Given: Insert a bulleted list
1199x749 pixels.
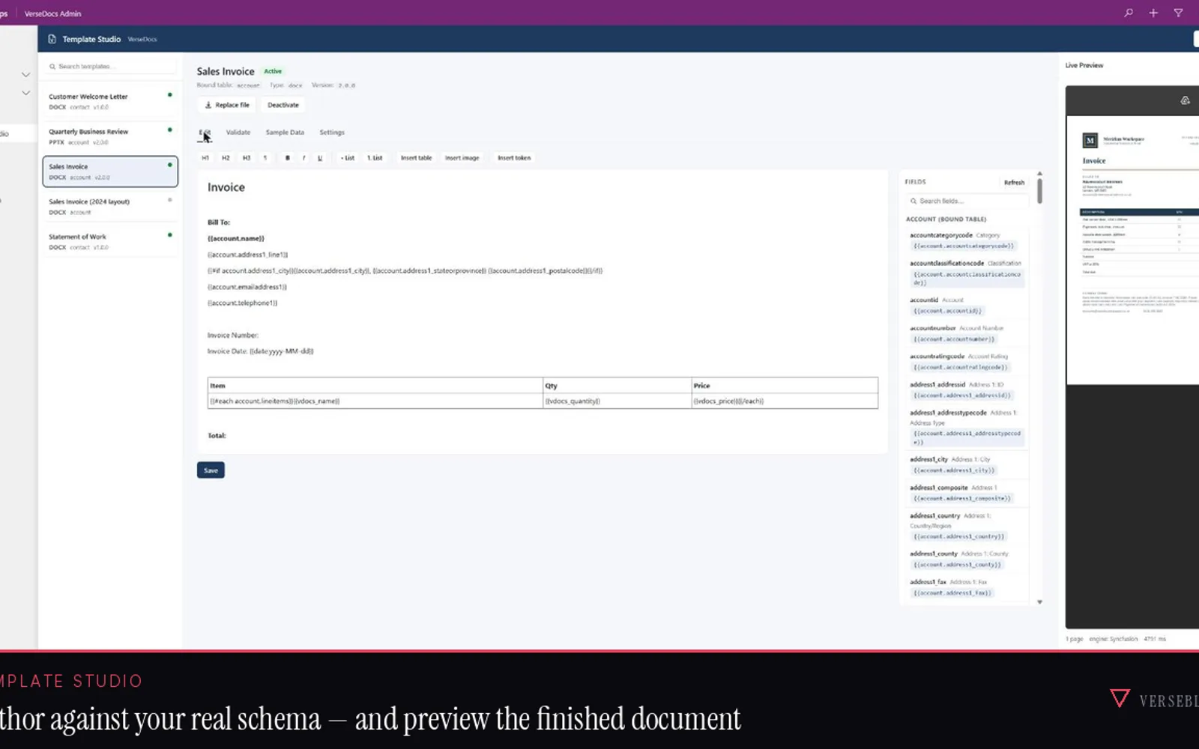Looking at the screenshot, I should coord(348,158).
